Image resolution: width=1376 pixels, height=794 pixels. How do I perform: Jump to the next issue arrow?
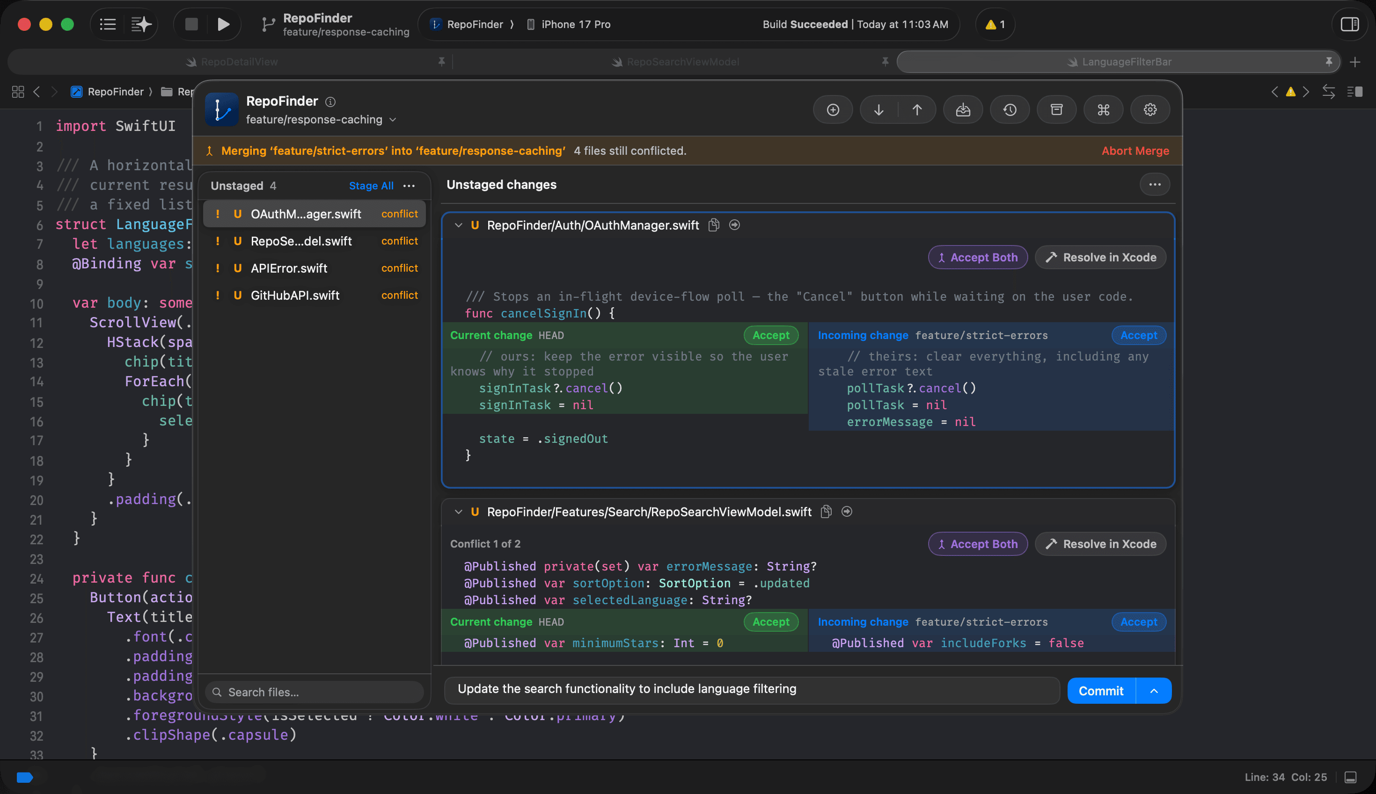1306,92
